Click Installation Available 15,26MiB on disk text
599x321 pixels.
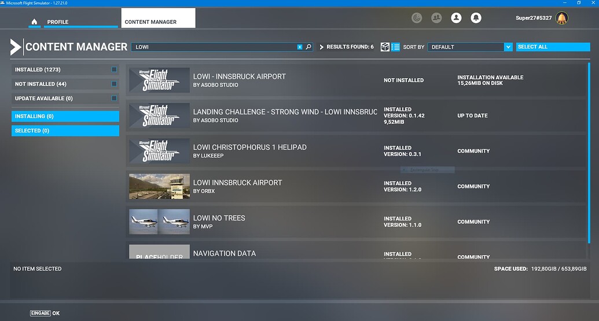(490, 80)
